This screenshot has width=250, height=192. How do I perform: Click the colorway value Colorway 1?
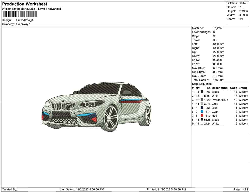coord(23,24)
